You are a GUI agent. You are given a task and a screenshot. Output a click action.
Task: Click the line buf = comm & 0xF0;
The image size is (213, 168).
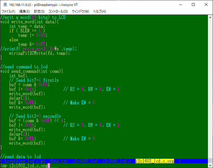29,85
